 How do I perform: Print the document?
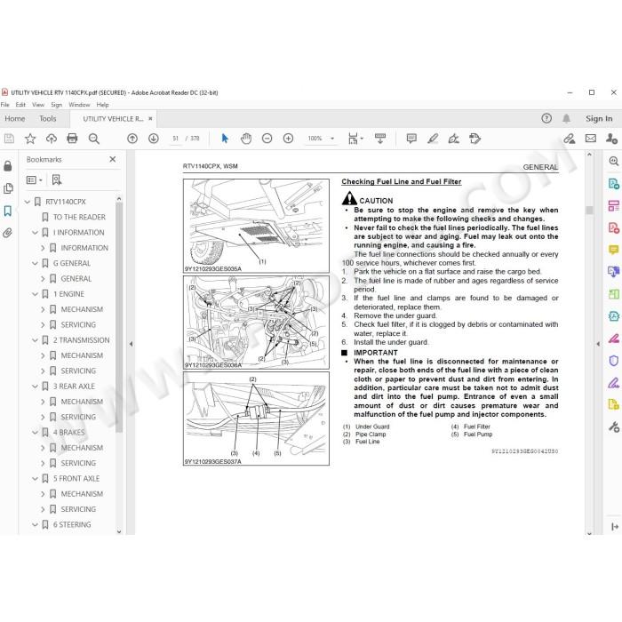click(72, 139)
